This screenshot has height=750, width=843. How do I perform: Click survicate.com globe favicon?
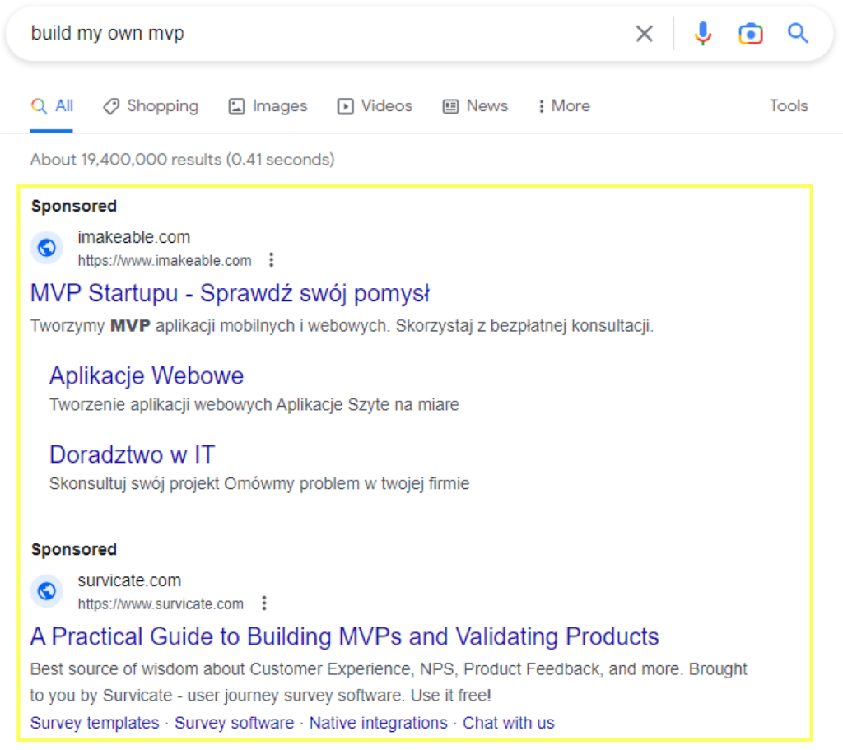click(47, 591)
